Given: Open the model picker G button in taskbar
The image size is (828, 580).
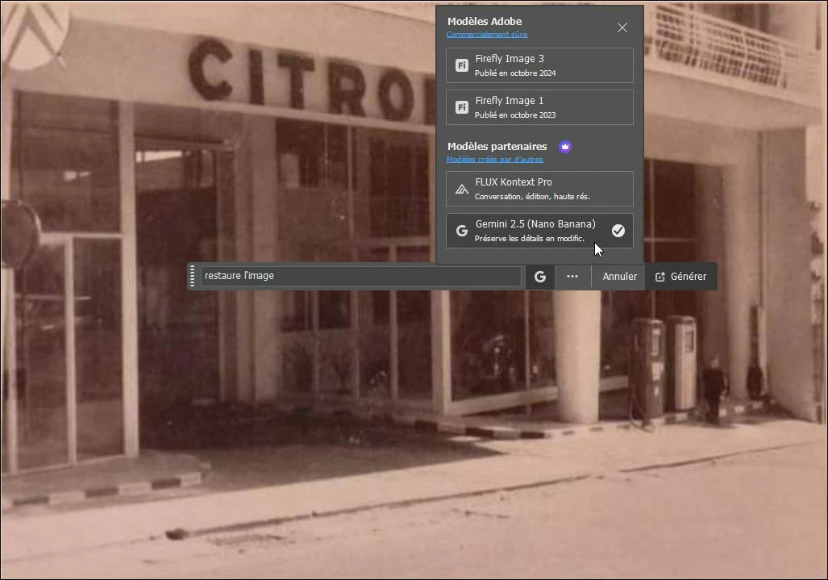Looking at the screenshot, I should tap(539, 276).
